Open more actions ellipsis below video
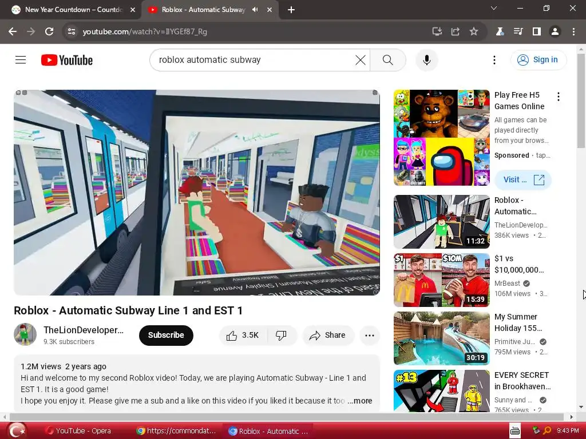The width and height of the screenshot is (586, 439). click(370, 335)
